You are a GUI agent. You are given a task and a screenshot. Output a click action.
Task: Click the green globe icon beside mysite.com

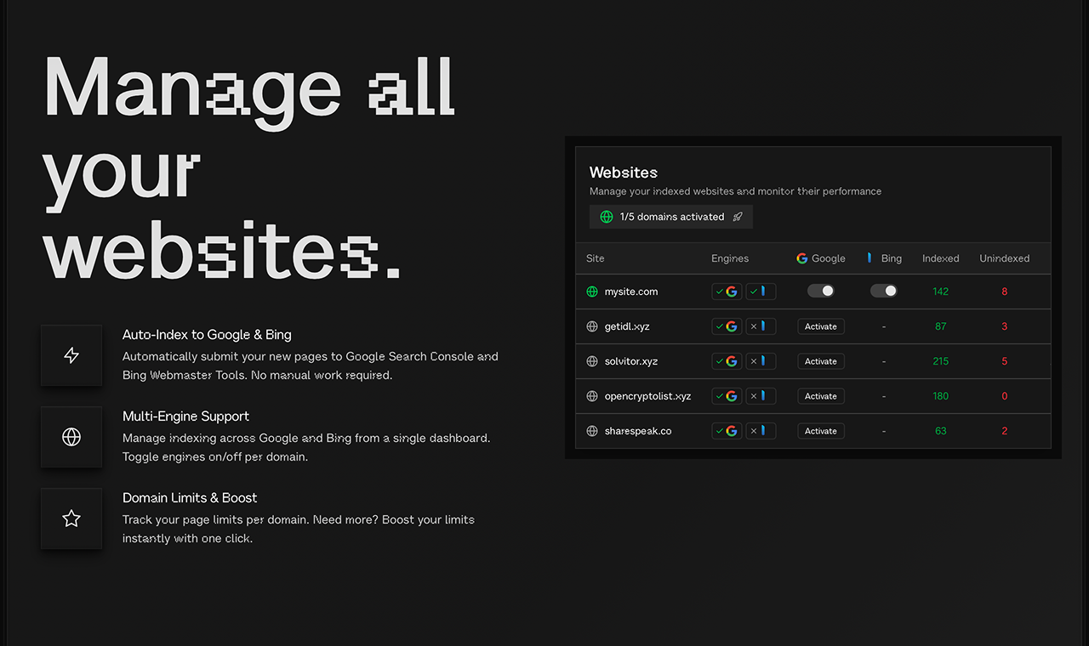tap(591, 291)
